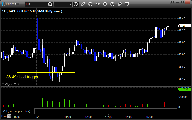Click the 500000 volume axis label
Viewport: 192px width, 120px height.
[183, 97]
